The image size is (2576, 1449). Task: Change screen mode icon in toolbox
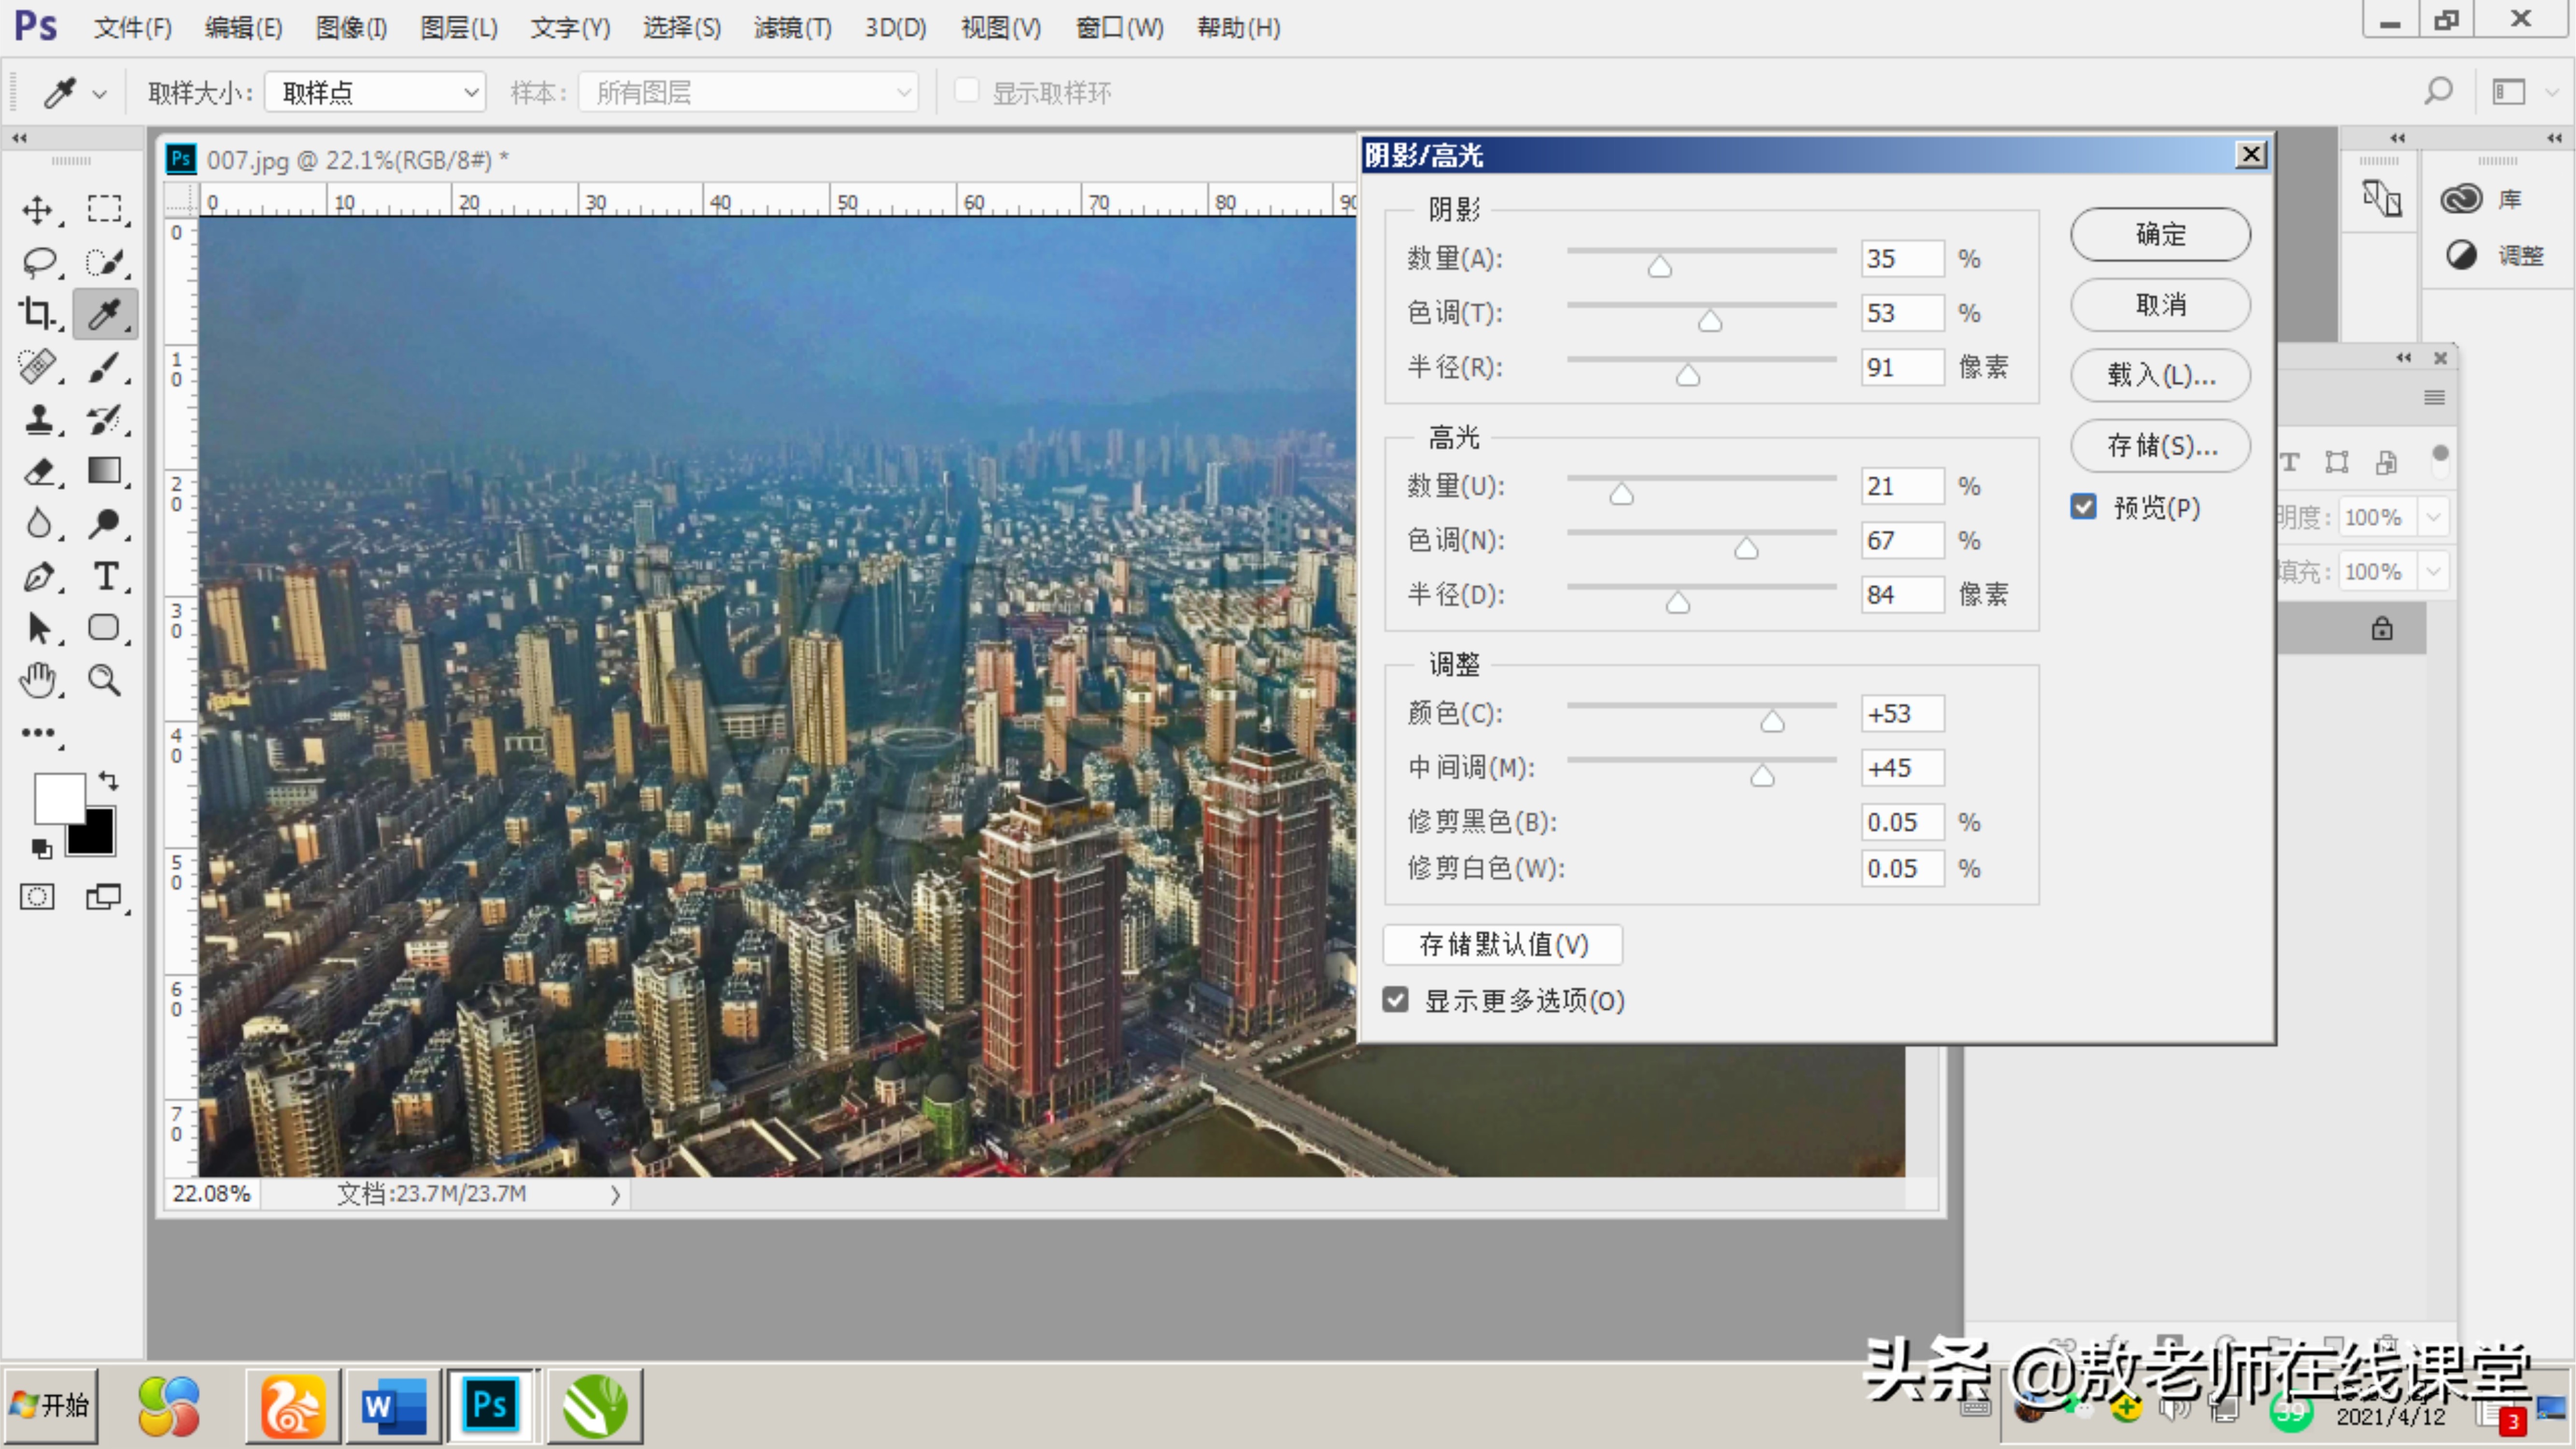click(104, 897)
